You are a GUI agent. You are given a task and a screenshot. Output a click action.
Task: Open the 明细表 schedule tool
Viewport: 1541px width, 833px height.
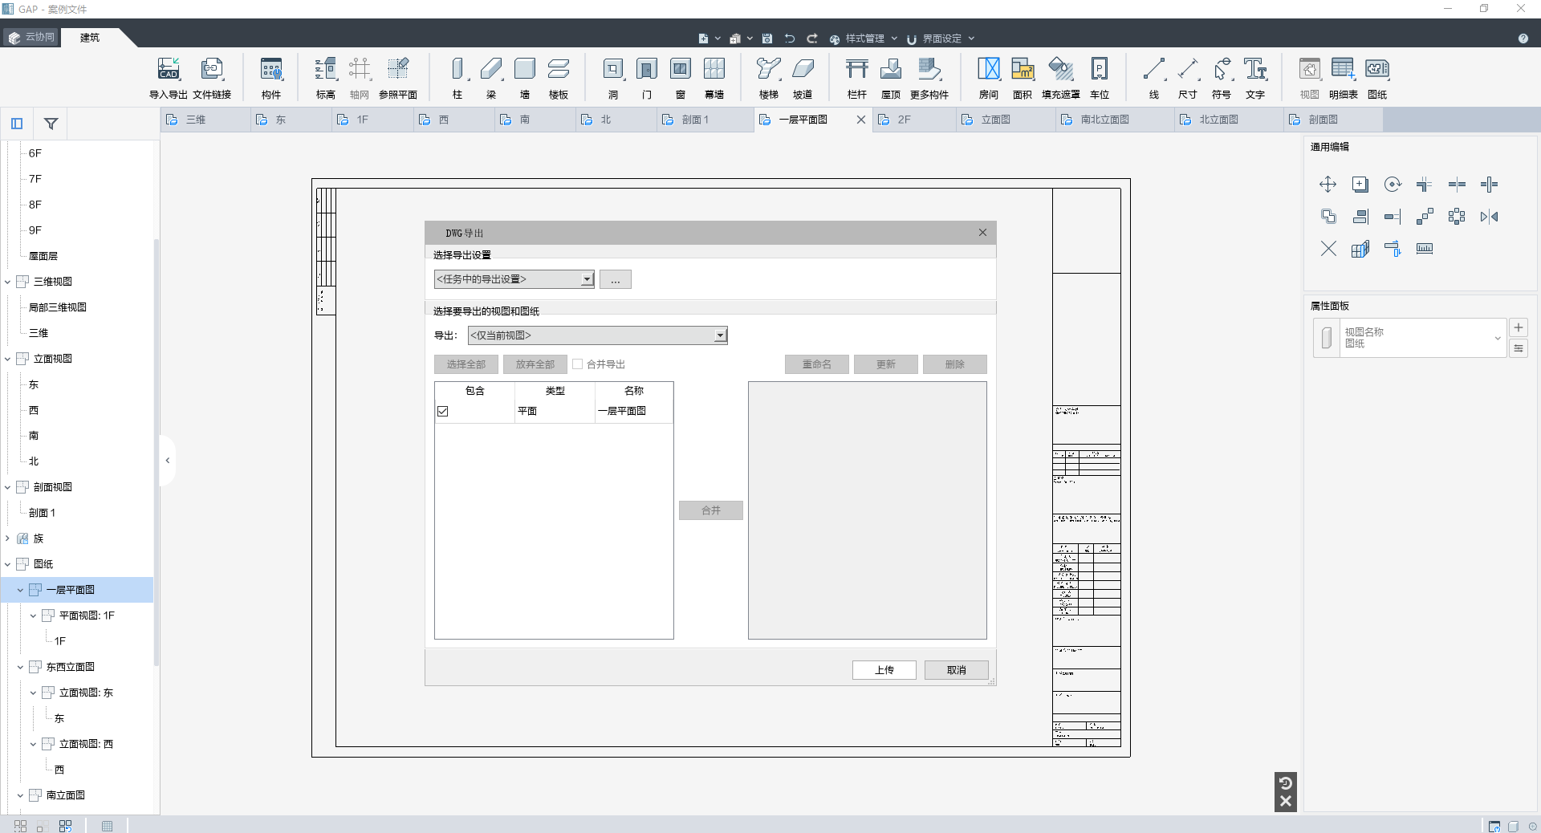click(1344, 78)
